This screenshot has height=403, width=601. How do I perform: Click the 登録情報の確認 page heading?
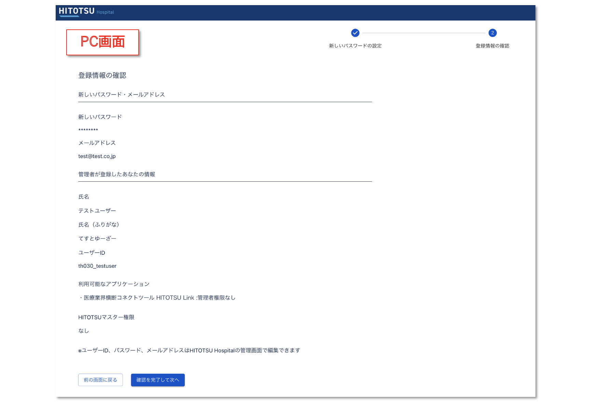[102, 75]
